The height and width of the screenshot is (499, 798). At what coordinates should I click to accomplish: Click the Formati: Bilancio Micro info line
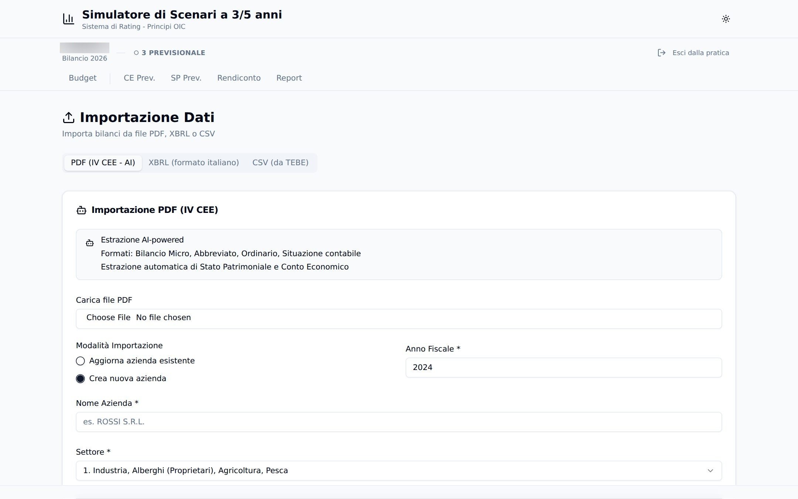click(231, 254)
